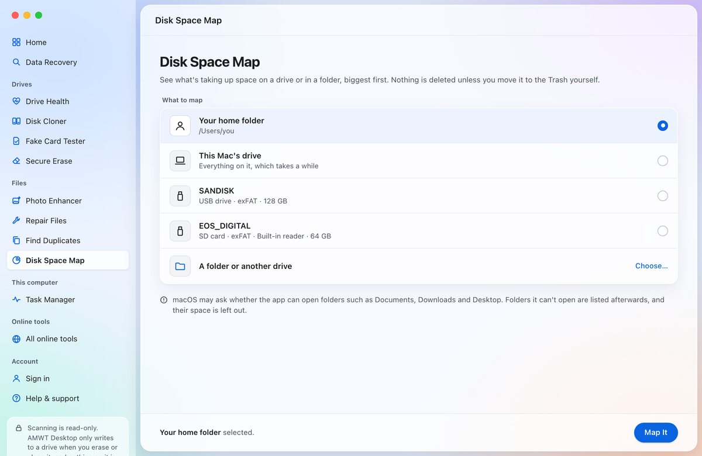702x456 pixels.
Task: Click the Disk Cloner icon
Action: [16, 121]
